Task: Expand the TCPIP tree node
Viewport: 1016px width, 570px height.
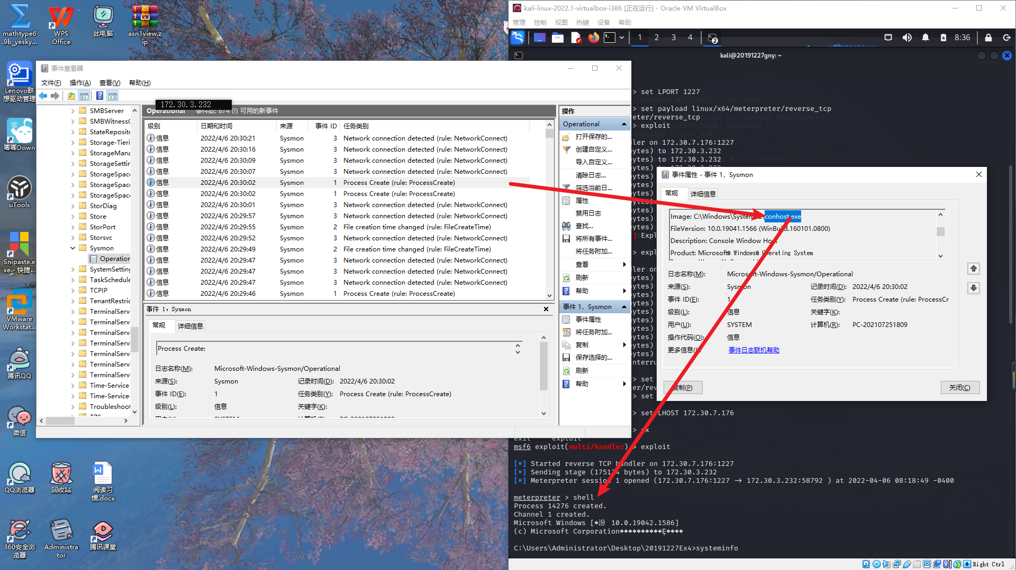Action: click(73, 291)
